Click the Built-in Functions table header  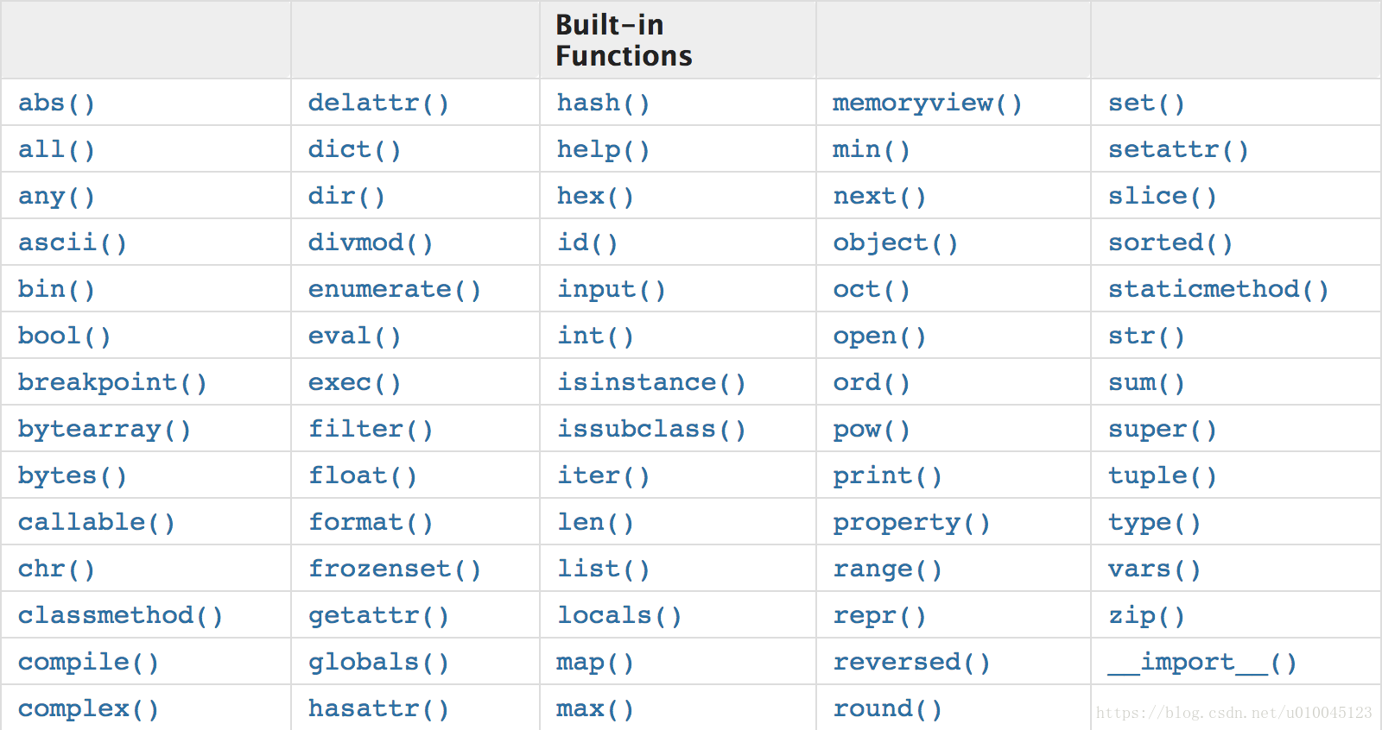tap(624, 40)
